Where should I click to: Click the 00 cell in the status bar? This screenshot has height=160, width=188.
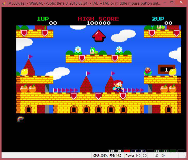coord(163,156)
